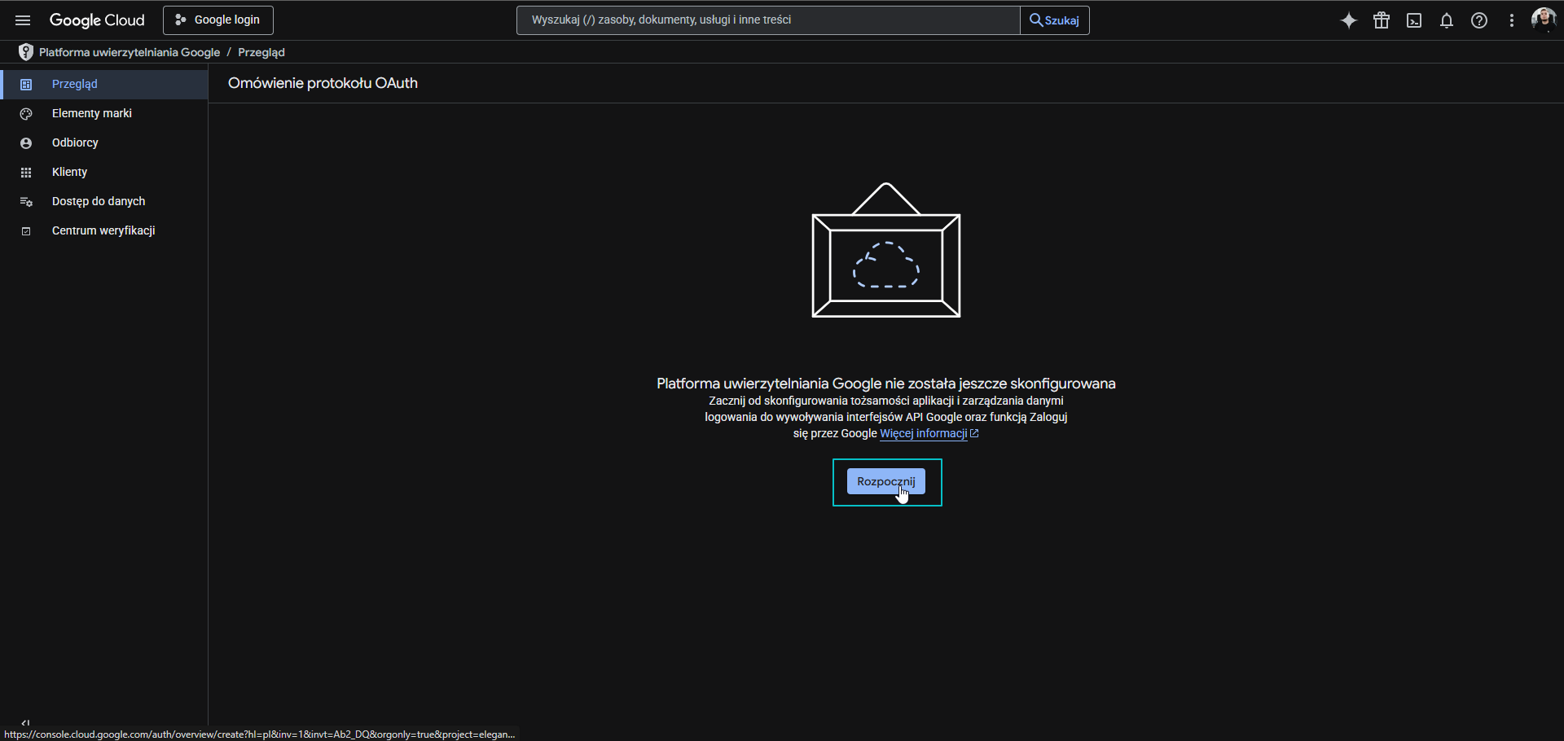Collapse the left sidebar panel
Screen dimensions: 1564x741
tap(25, 722)
